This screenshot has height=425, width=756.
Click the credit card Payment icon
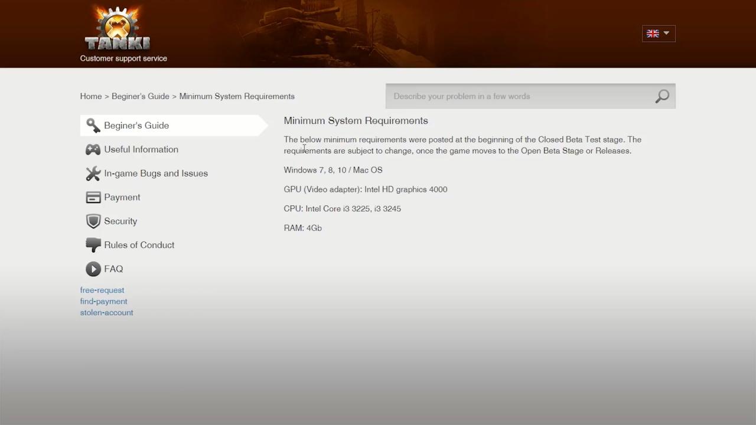point(93,197)
